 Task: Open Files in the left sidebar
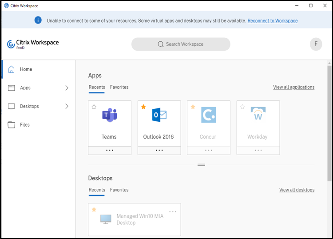tap(25, 125)
